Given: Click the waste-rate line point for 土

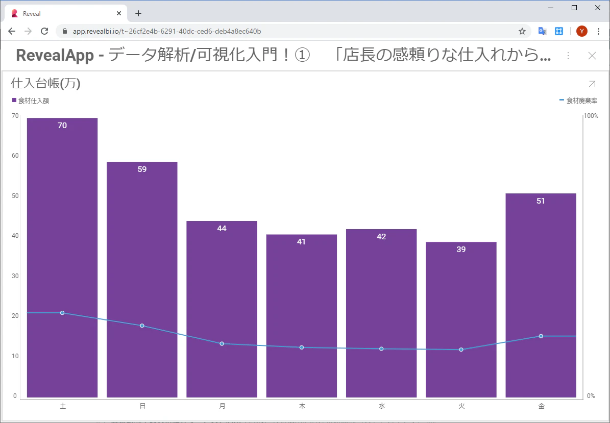Looking at the screenshot, I should [x=62, y=313].
